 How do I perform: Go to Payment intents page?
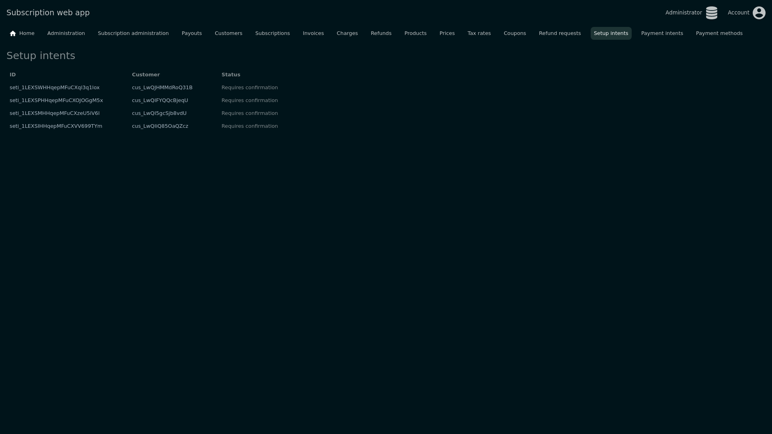[662, 33]
